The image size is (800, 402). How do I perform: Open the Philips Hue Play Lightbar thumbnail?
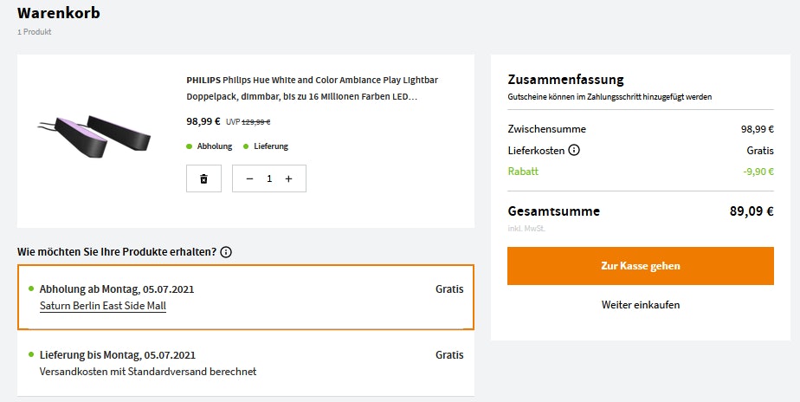[94, 132]
